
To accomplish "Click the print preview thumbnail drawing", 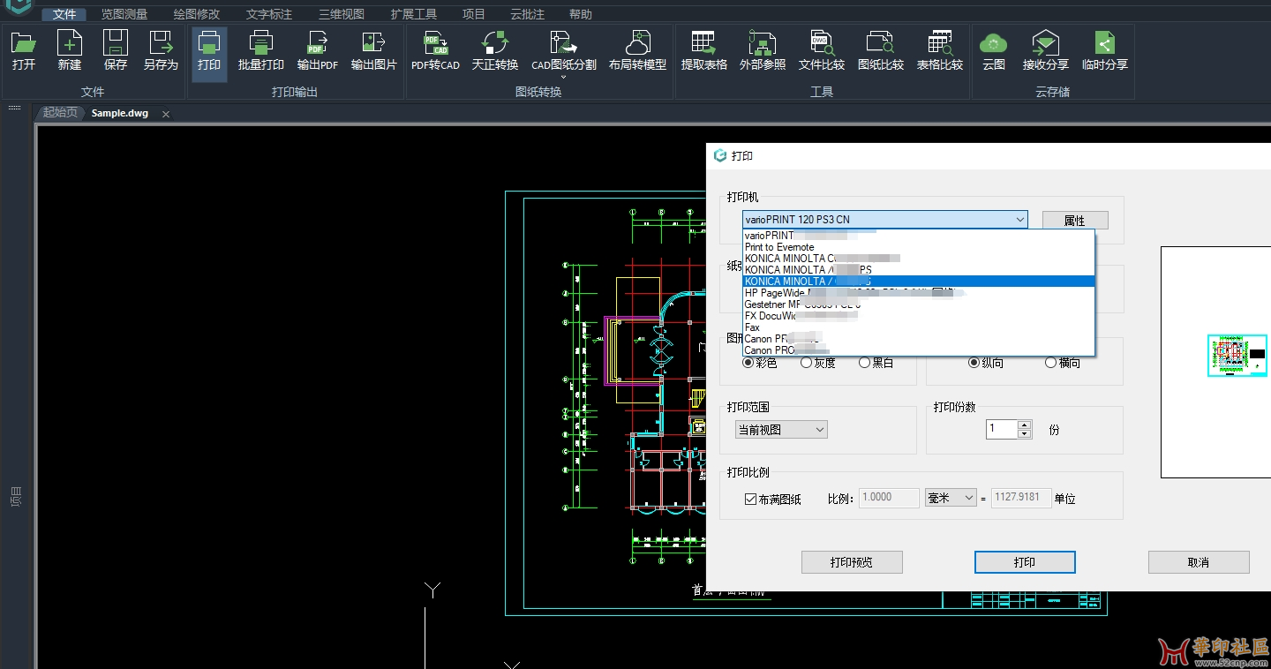I will [1237, 355].
